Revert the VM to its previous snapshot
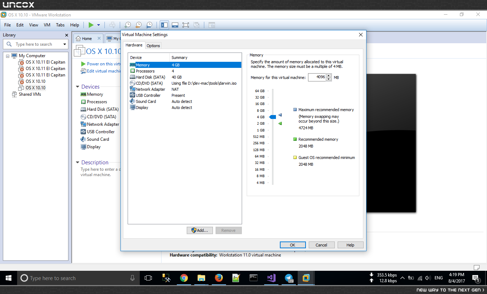 point(138,25)
